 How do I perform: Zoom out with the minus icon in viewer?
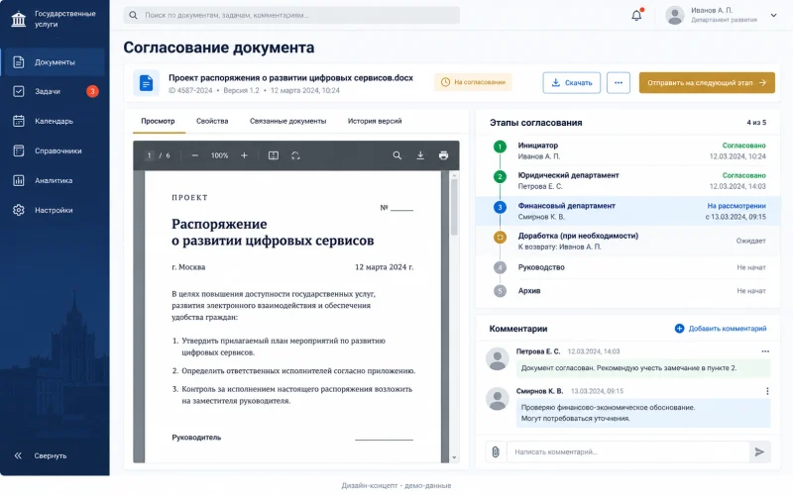pos(194,155)
